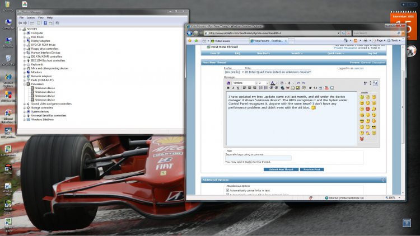Switch to the Vista Forums browser tab
The image size is (420, 236).
click(229, 41)
